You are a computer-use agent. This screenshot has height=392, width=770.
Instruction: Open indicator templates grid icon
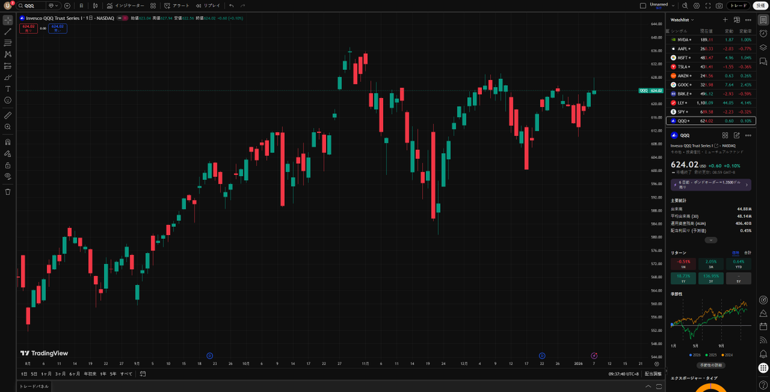coord(153,6)
